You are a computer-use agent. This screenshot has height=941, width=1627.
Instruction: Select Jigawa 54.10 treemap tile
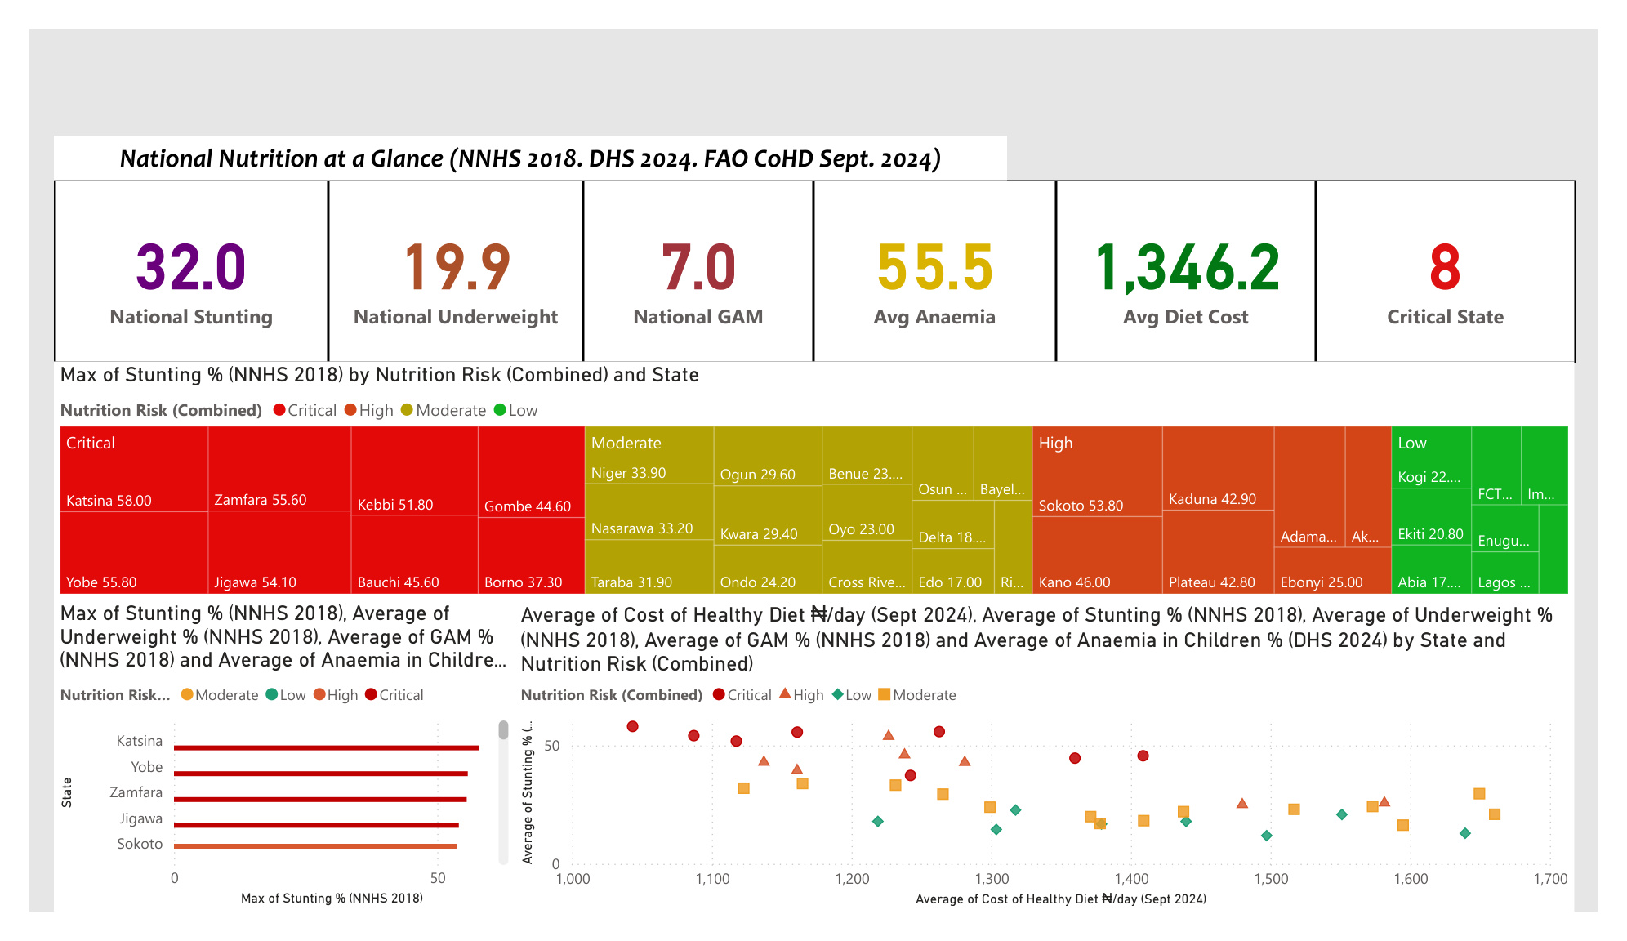279,553
